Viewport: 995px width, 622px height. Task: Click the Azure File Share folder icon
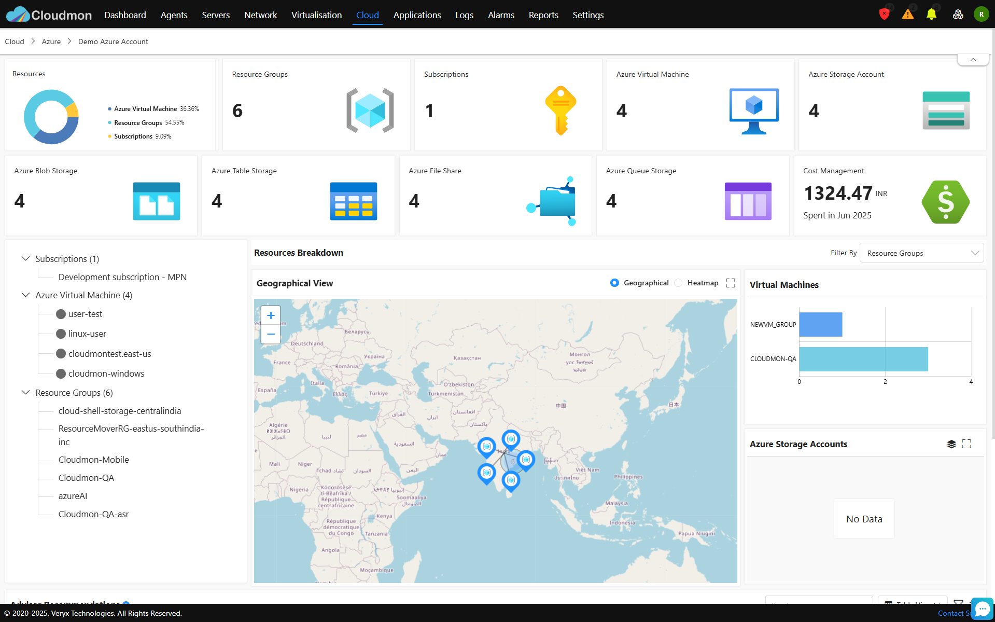coord(552,201)
